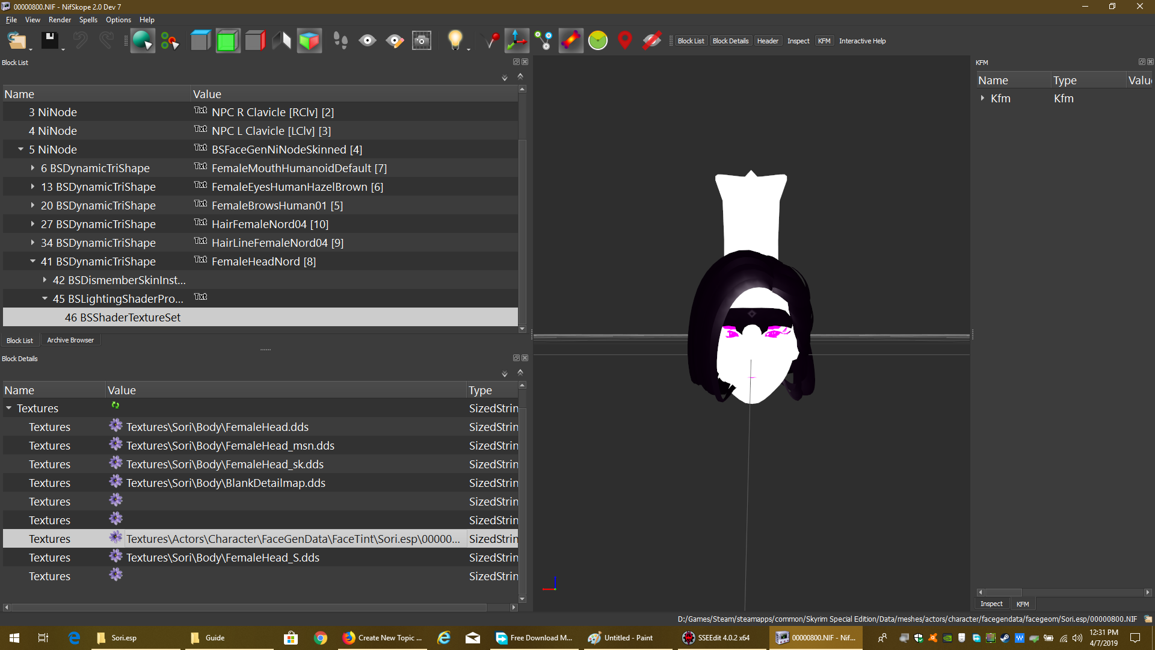The height and width of the screenshot is (650, 1155).
Task: Take a viewport screenshot with camera icon
Action: [x=422, y=40]
